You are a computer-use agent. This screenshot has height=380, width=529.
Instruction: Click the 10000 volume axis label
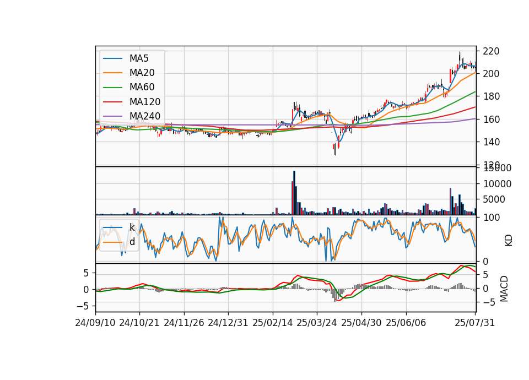pyautogui.click(x=497, y=184)
